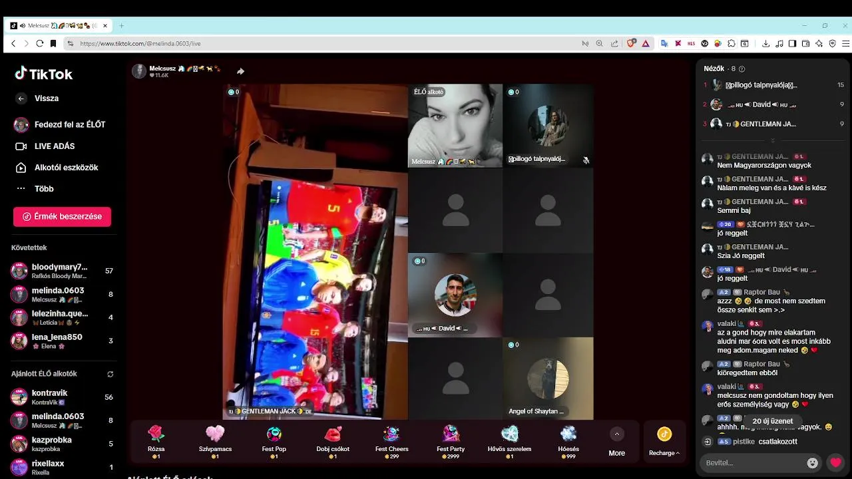This screenshot has height=479, width=852.
Task: Toggle the browser sidebar panel
Action: coord(792,43)
